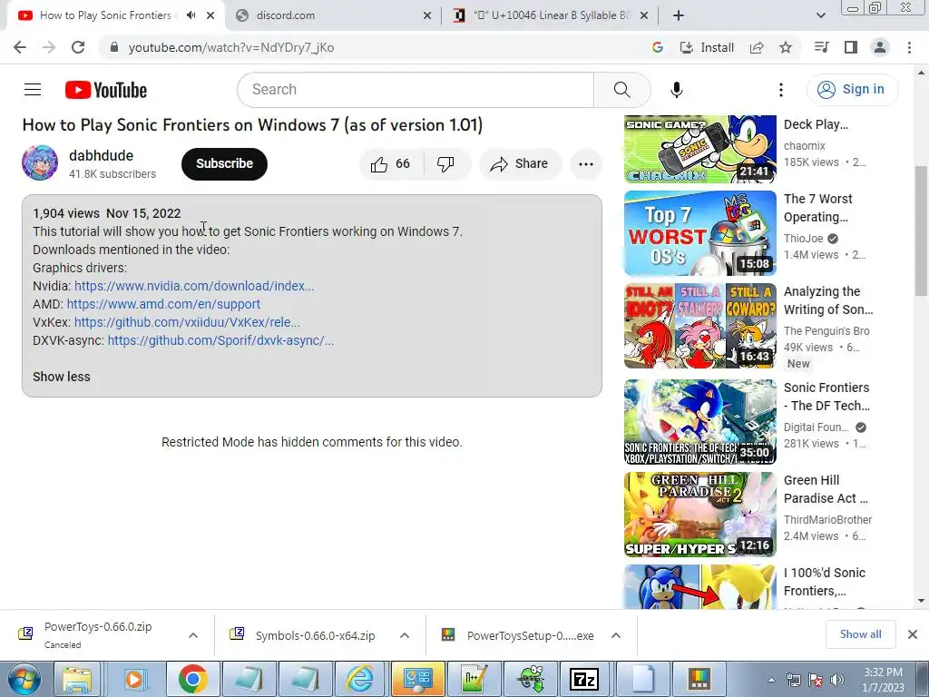Open YouTube settings three-dot menu

pos(781,90)
